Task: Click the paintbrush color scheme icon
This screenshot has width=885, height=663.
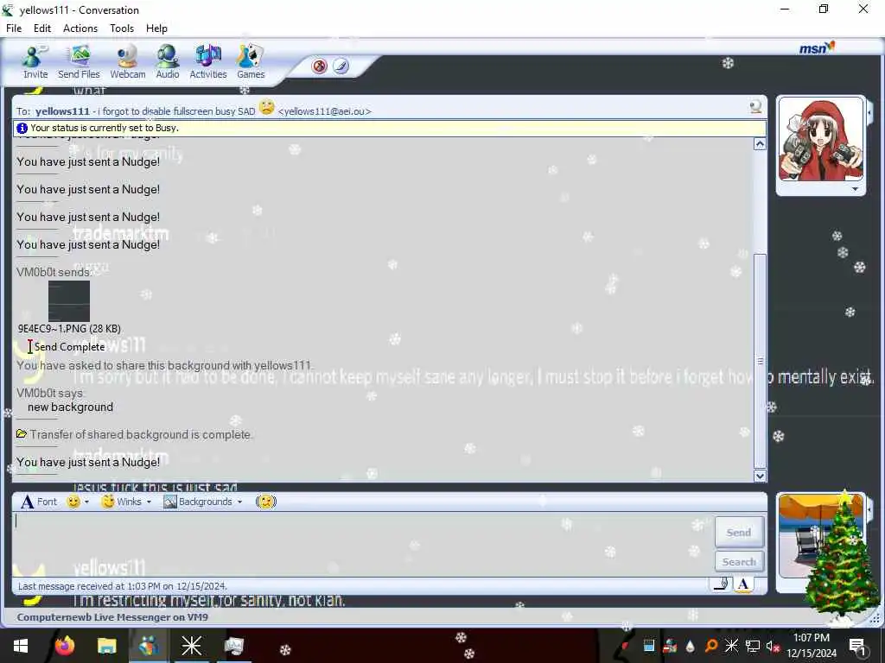Action: 341,66
